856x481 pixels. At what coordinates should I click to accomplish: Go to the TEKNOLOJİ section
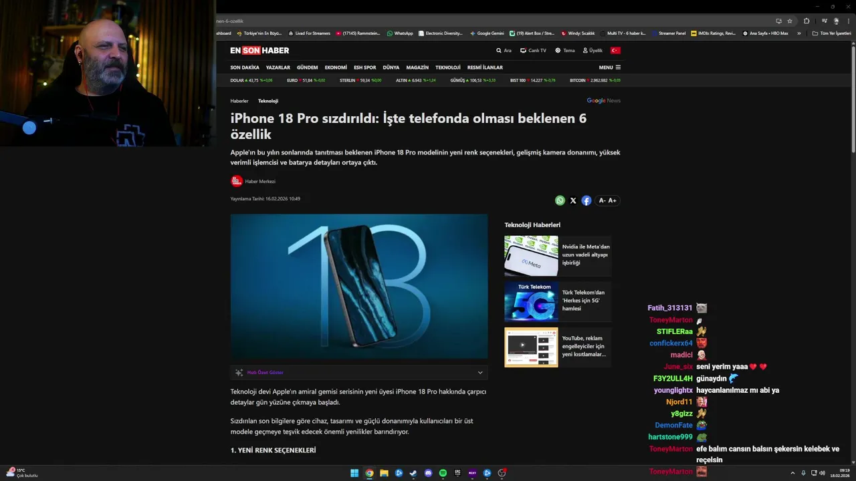point(448,67)
